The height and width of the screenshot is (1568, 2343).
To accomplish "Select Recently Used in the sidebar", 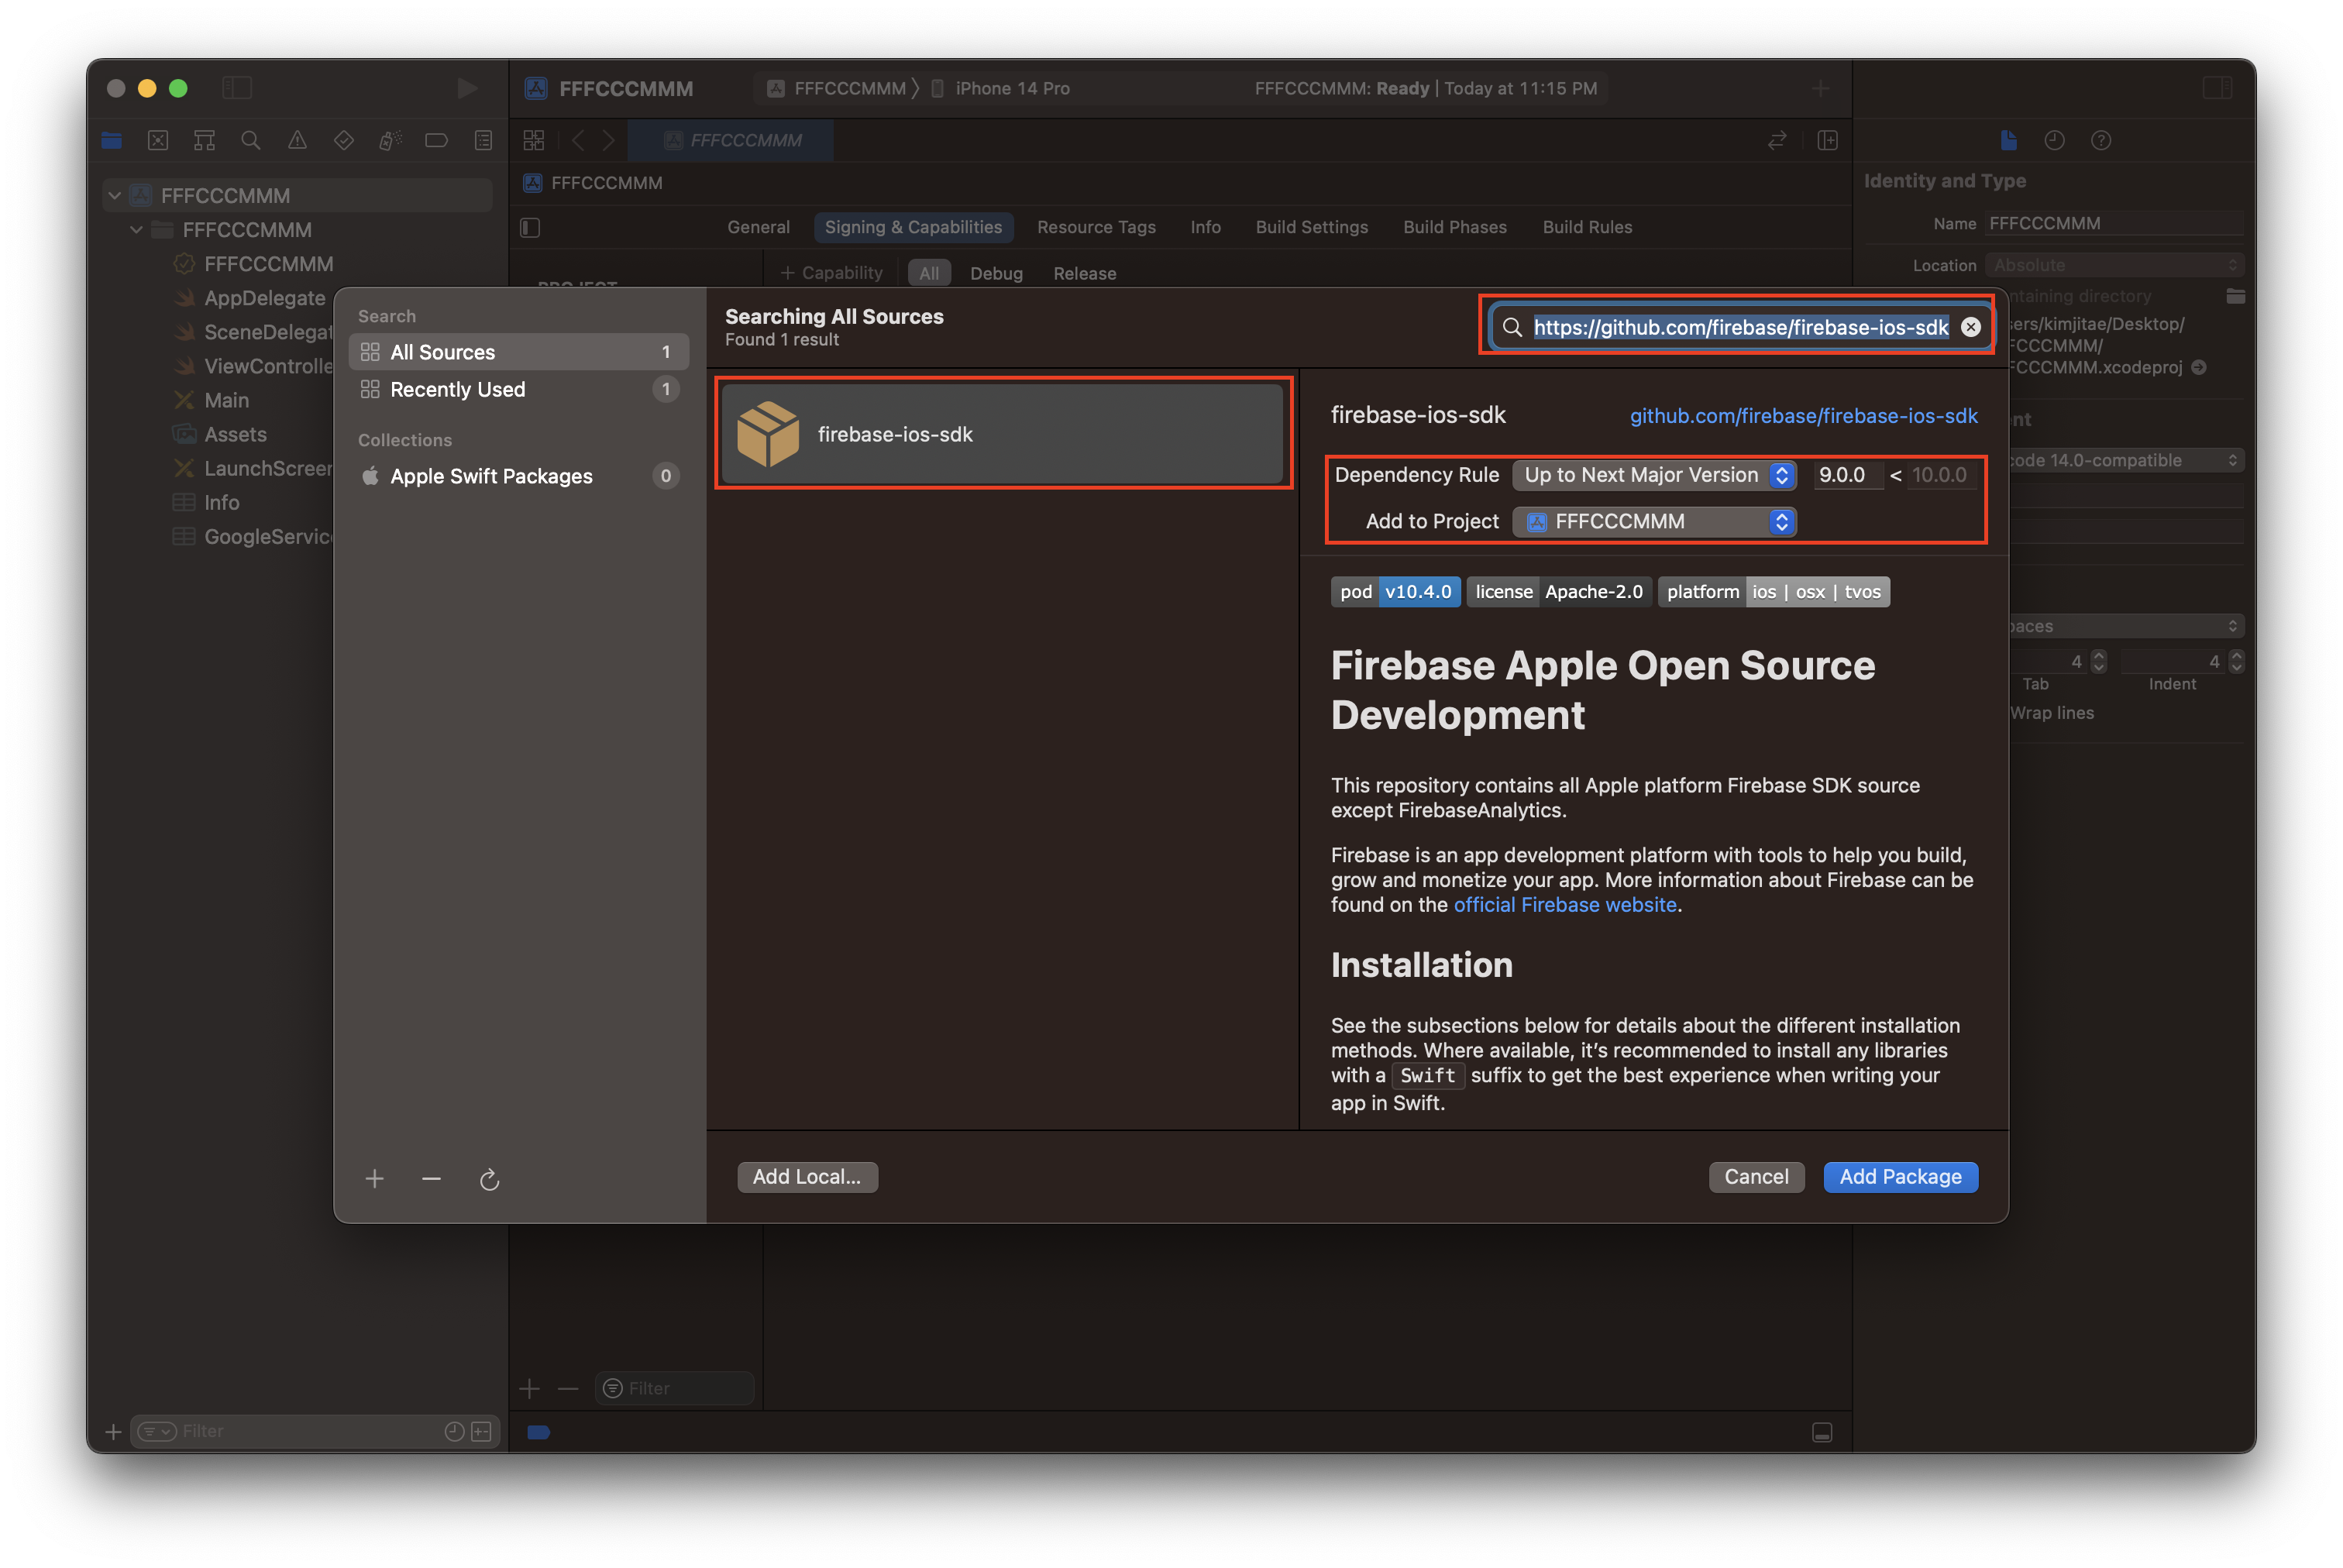I will (x=518, y=389).
